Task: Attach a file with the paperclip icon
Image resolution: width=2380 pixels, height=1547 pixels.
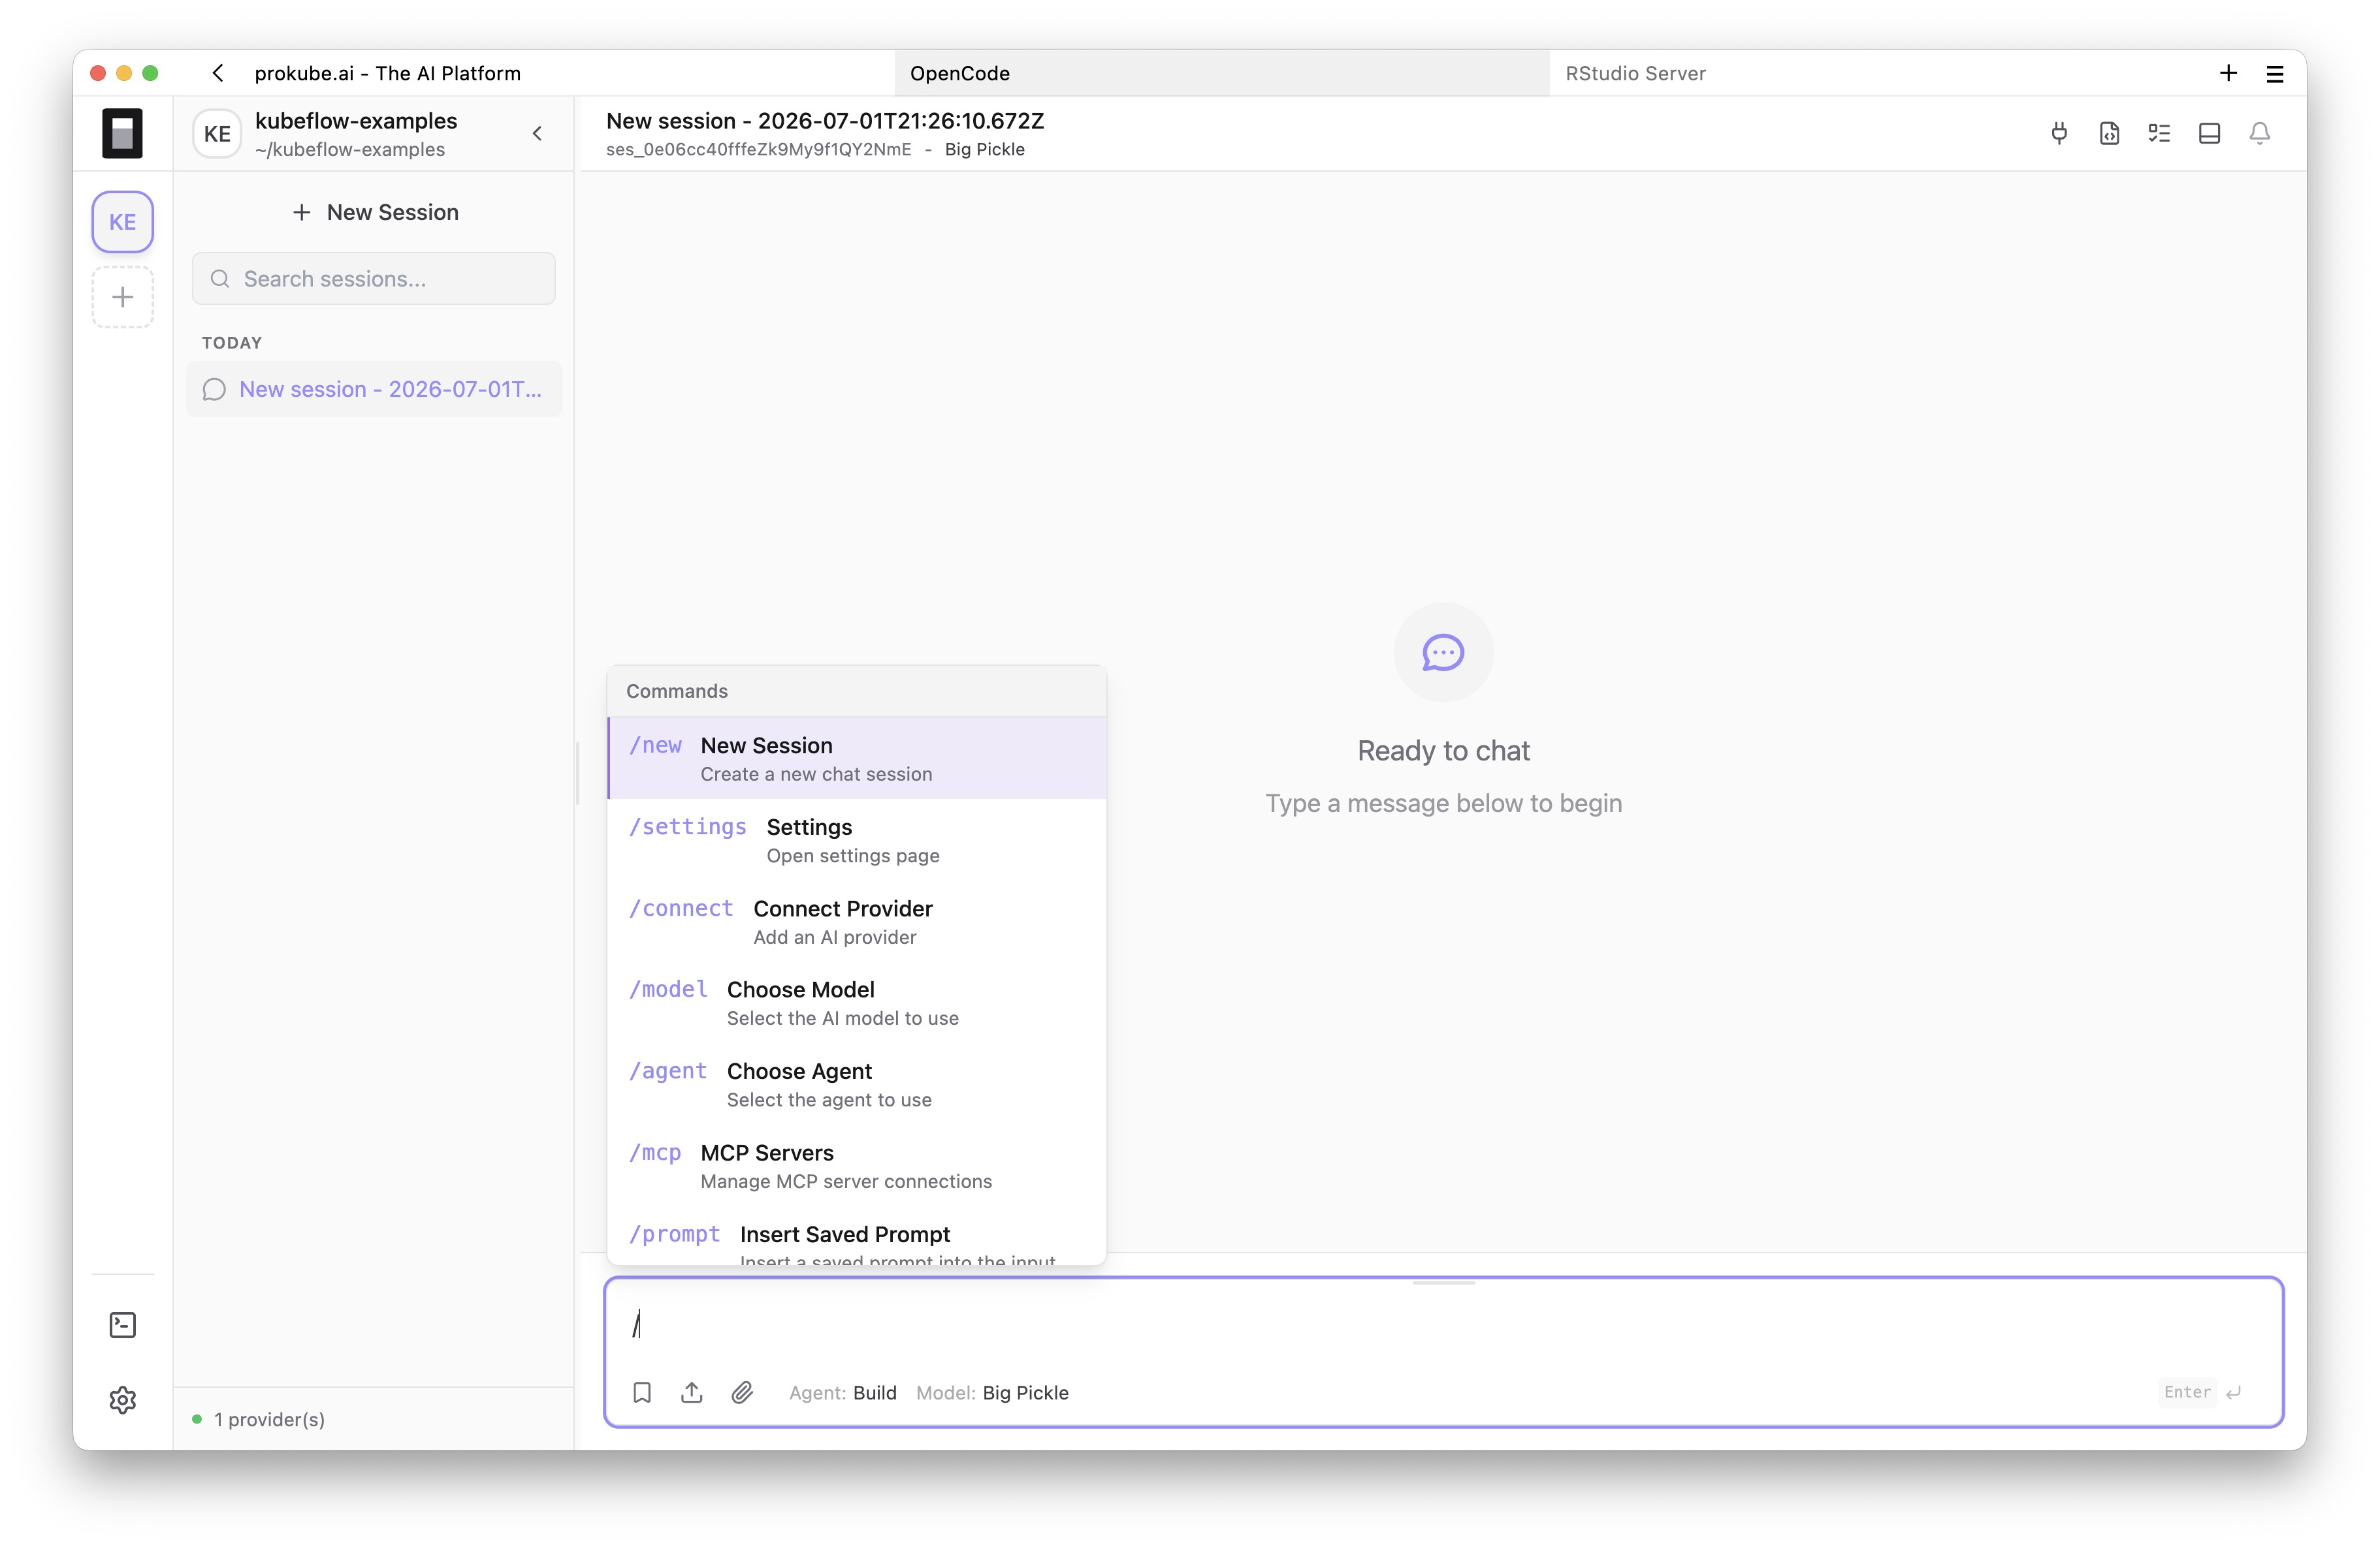Action: 742,1392
